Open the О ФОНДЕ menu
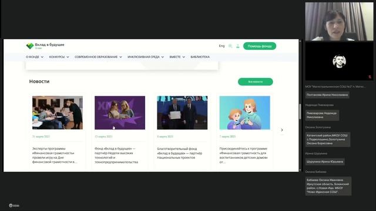The image size is (376, 211). tap(33, 57)
